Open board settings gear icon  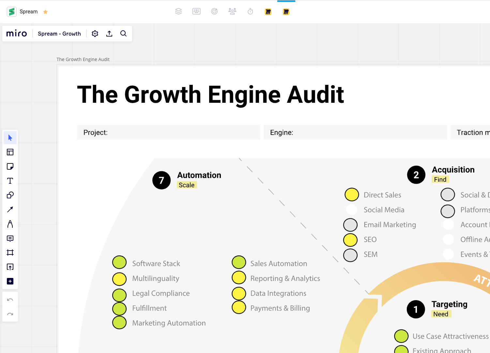(95, 34)
